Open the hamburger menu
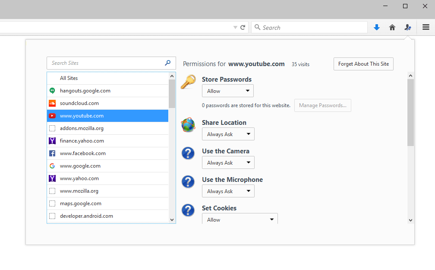 click(x=426, y=27)
